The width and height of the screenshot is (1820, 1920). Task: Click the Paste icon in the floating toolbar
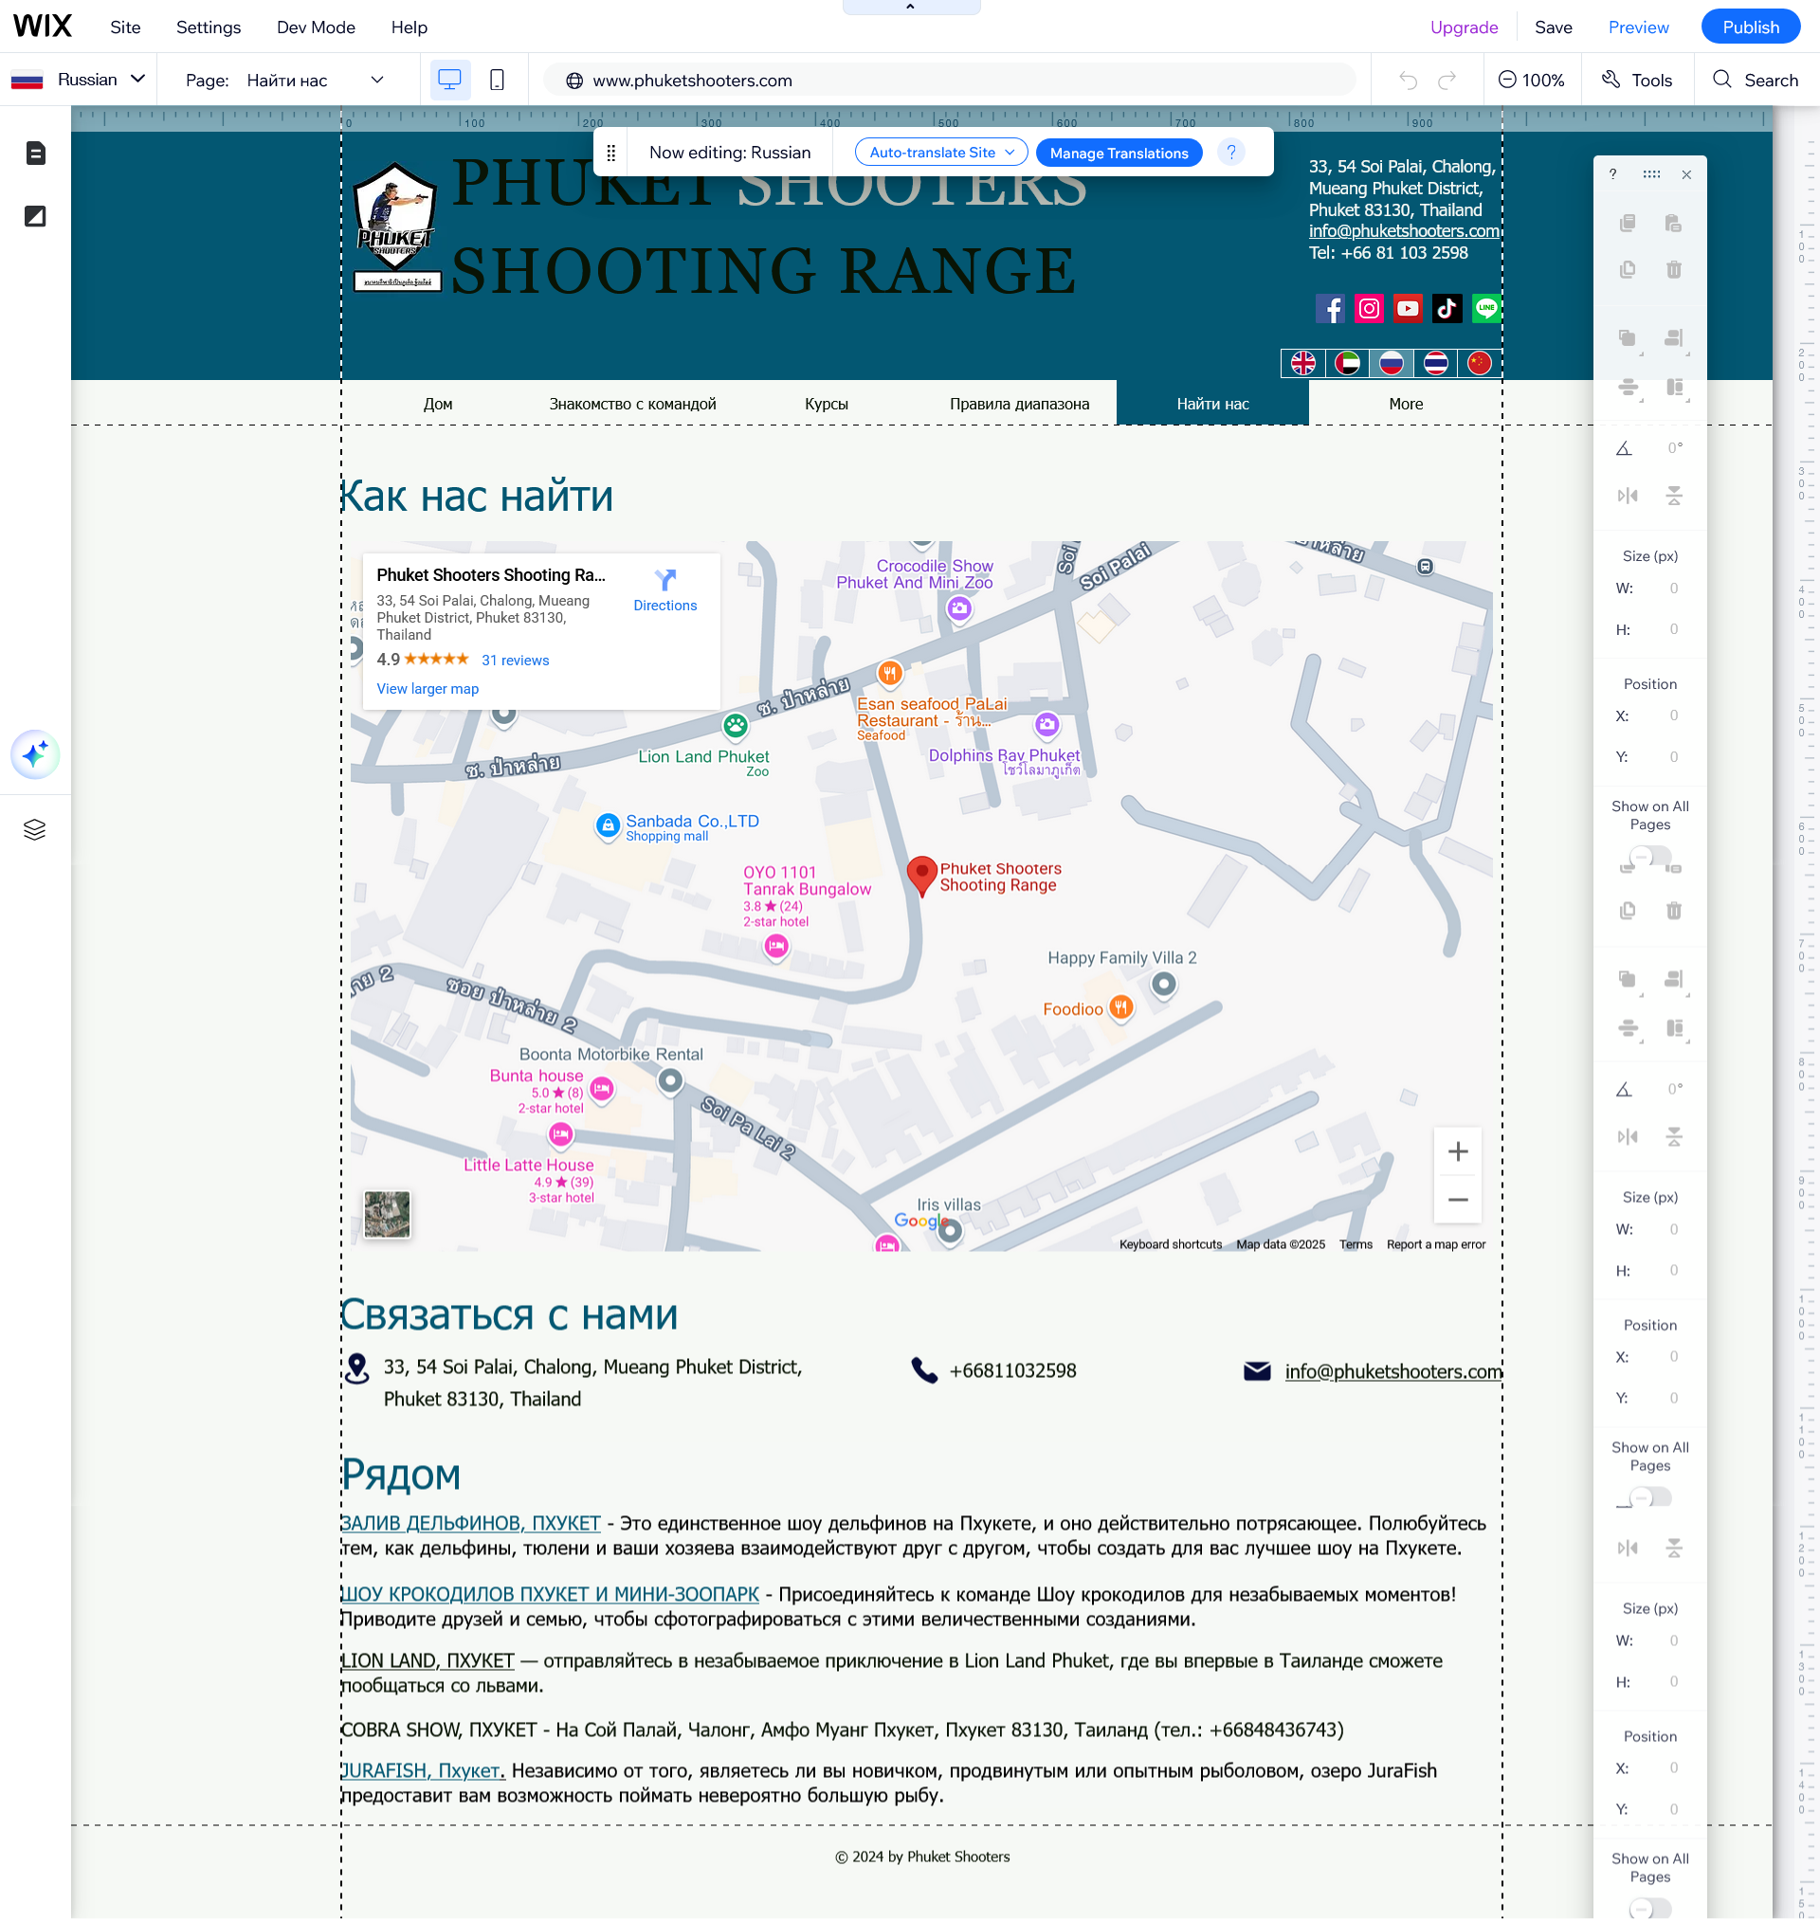coord(1673,223)
